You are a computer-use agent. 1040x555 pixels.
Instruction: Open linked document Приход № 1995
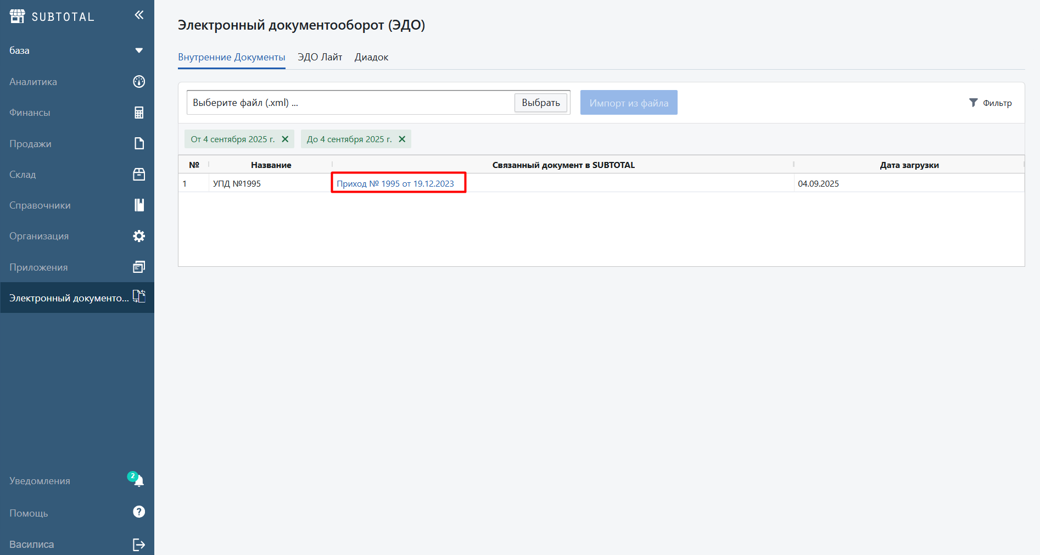tap(395, 184)
